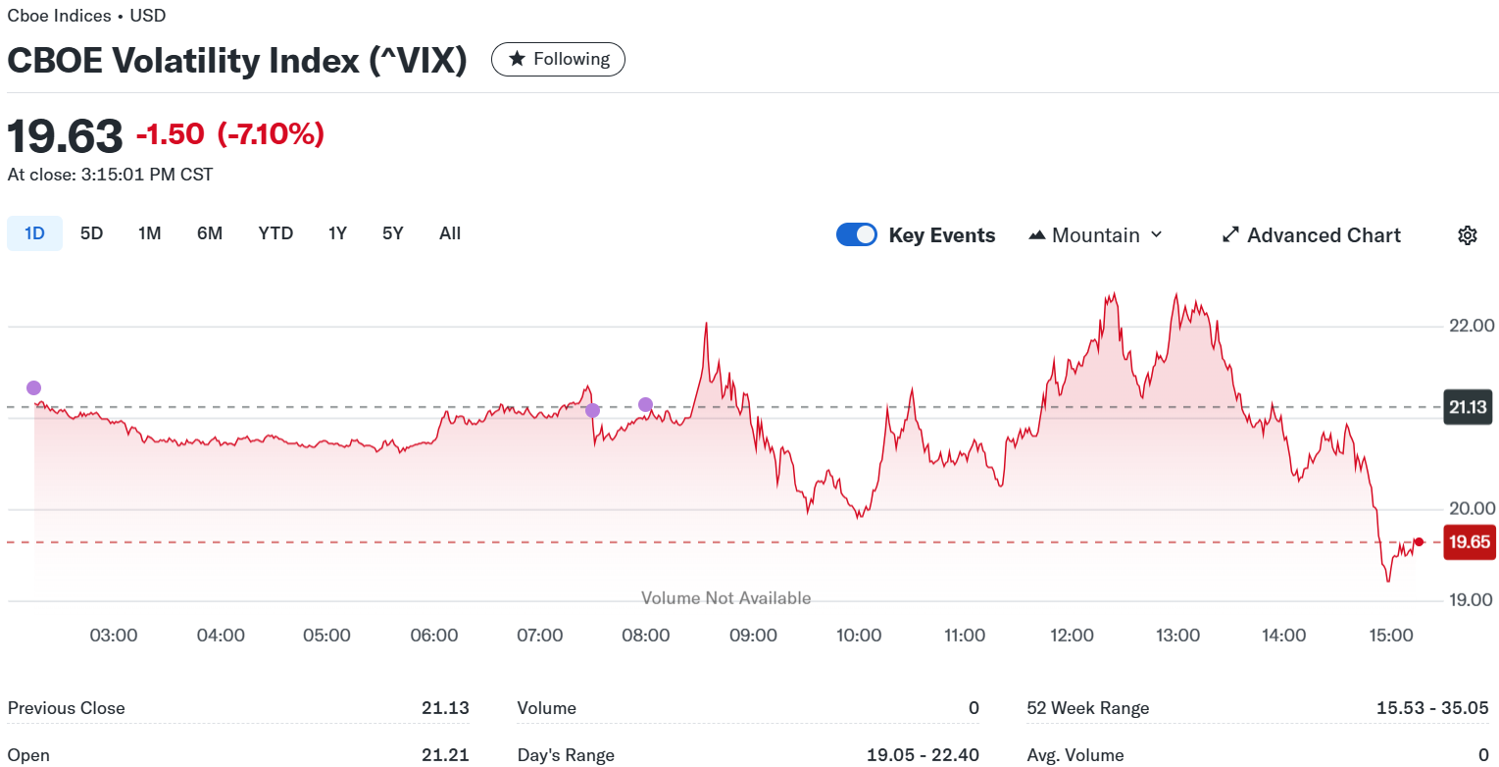Click the key event marker at chart start

pos(34,387)
